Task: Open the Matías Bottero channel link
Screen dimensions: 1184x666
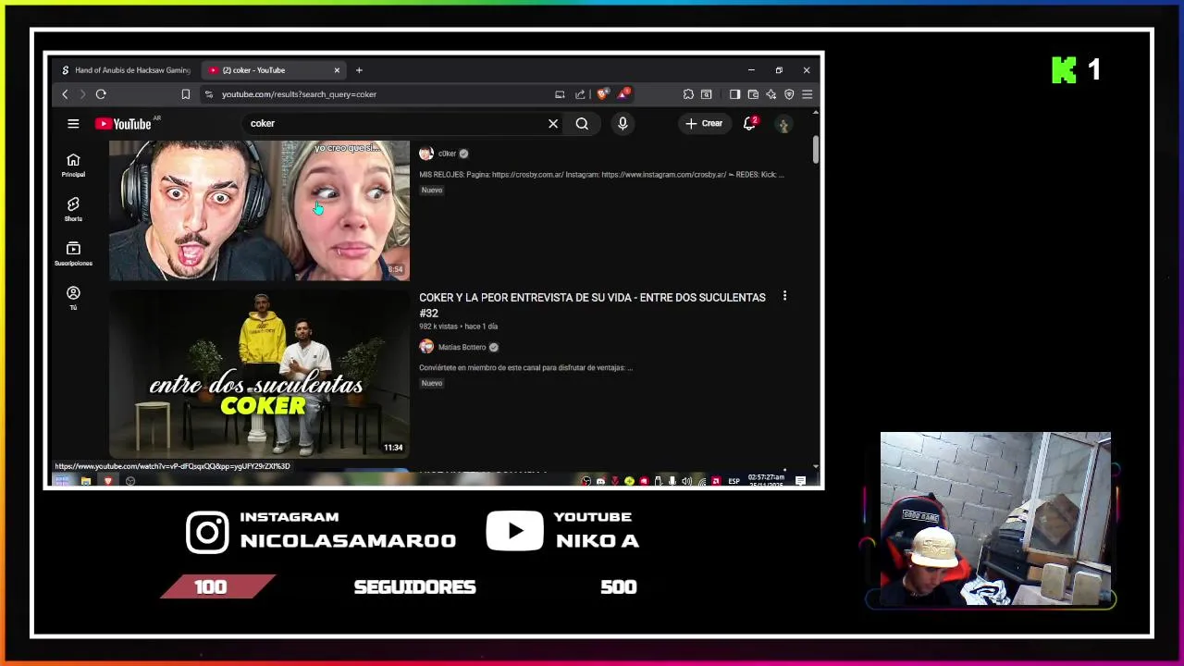Action: click(x=462, y=347)
